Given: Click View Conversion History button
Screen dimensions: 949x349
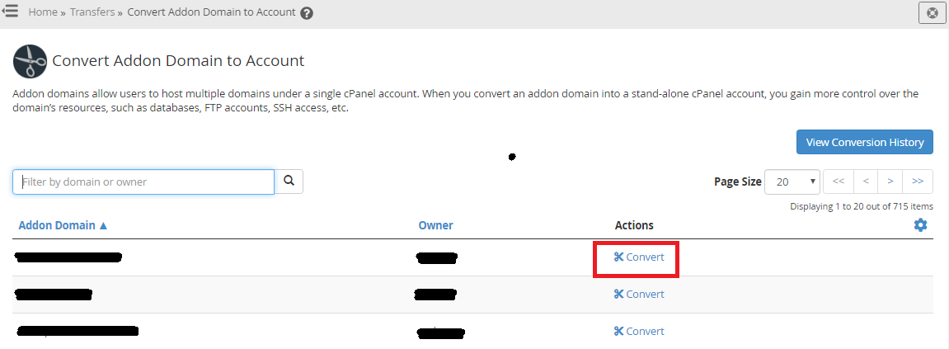Looking at the screenshot, I should (x=865, y=143).
